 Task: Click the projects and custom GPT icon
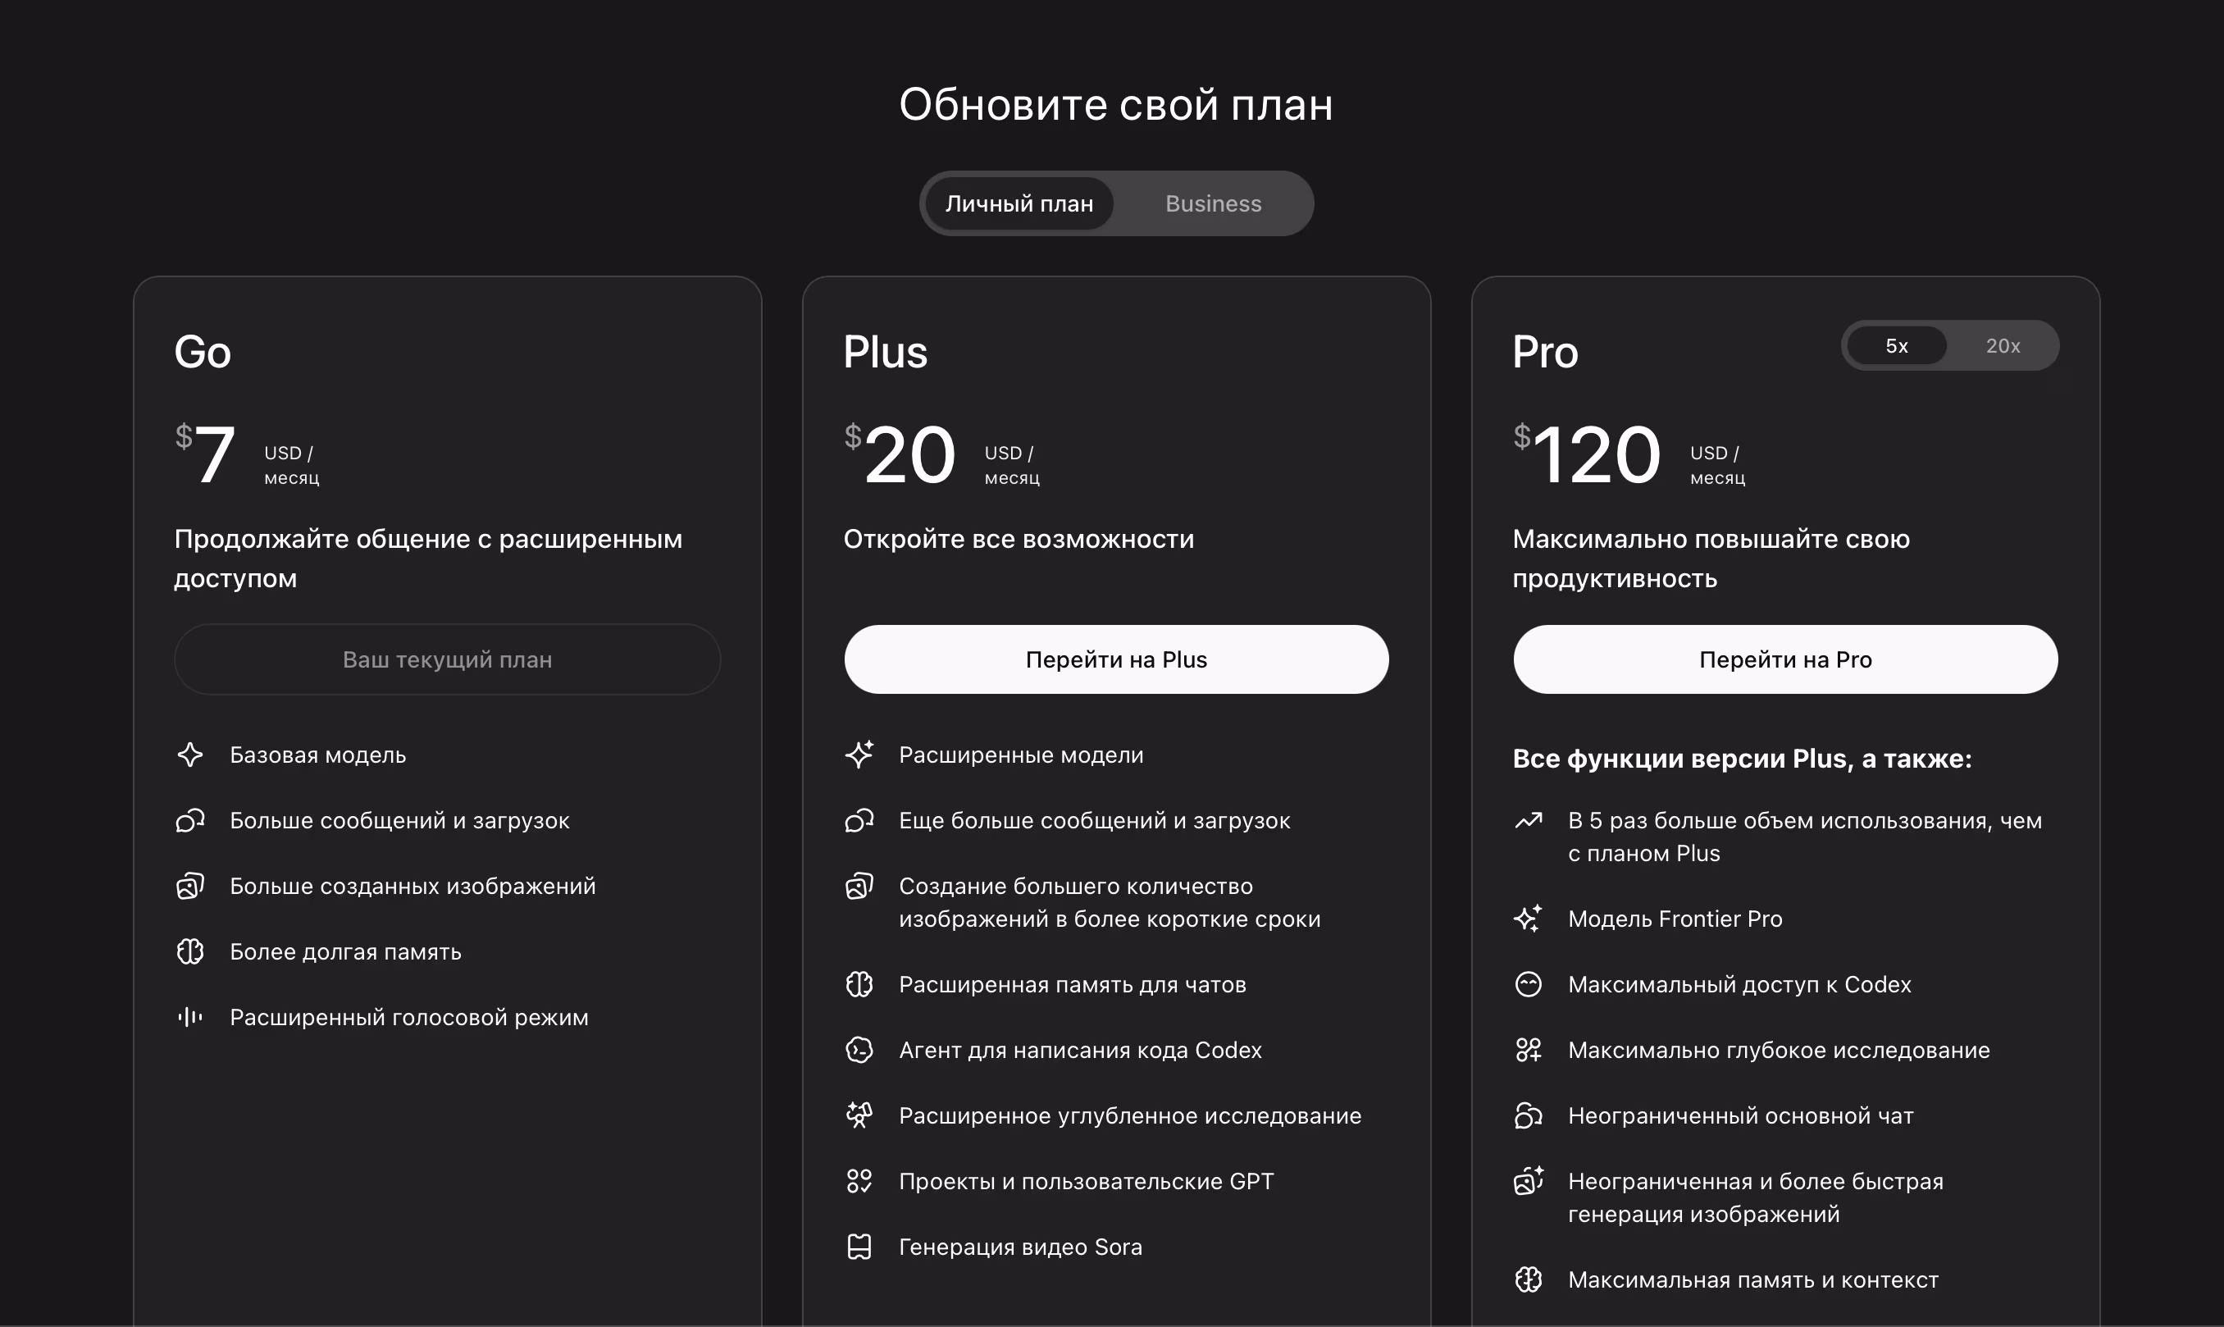859,1181
